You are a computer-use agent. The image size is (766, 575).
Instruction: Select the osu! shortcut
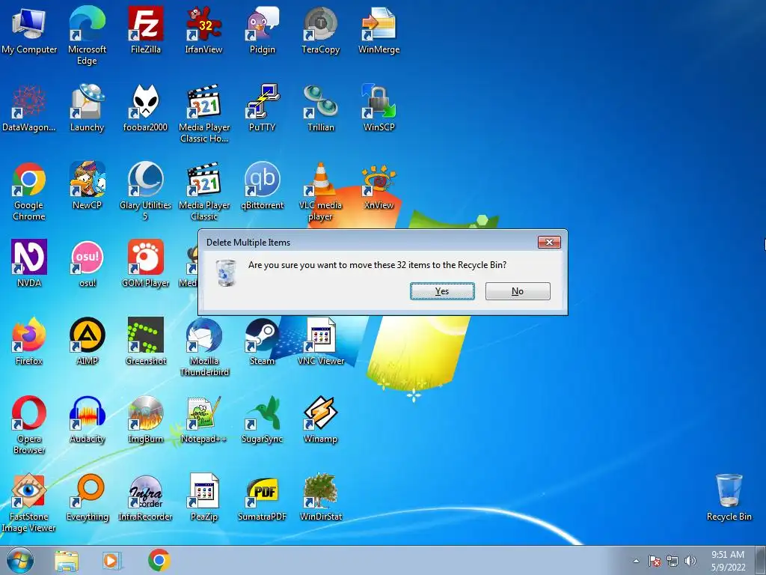point(87,264)
